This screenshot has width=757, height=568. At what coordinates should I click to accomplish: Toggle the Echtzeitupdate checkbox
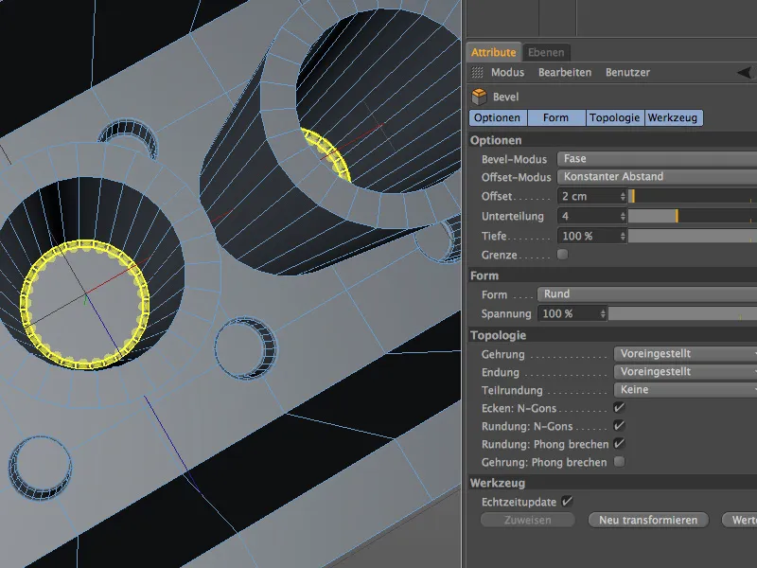point(567,502)
